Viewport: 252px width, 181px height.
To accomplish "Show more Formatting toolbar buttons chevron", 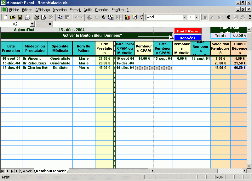I will pos(250,17).
